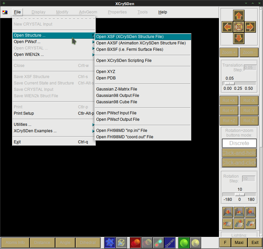The width and height of the screenshot is (263, 249).
Task: Choose Open AXSF animation structure file
Action: click(x=143, y=43)
